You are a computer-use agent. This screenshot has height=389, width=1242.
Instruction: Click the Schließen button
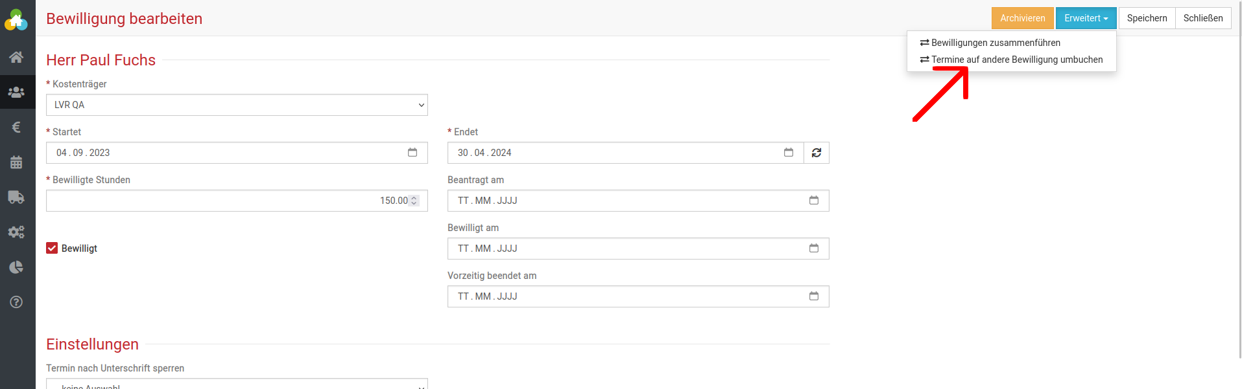[1202, 18]
